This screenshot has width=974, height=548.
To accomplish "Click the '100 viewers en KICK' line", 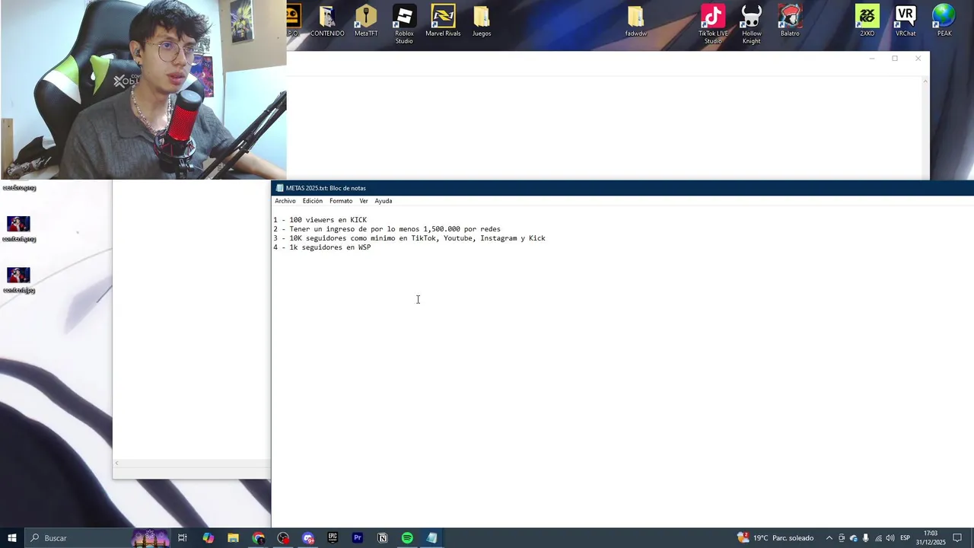I will coord(320,220).
